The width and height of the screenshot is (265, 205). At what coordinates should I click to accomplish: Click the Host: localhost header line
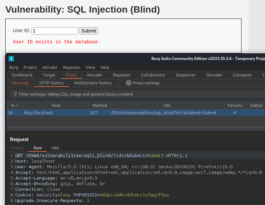(x=35, y=161)
